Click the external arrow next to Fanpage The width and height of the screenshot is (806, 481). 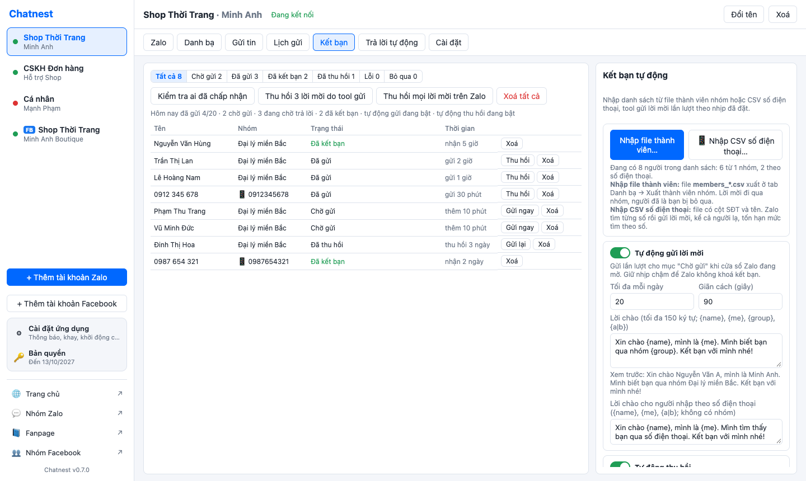120,433
